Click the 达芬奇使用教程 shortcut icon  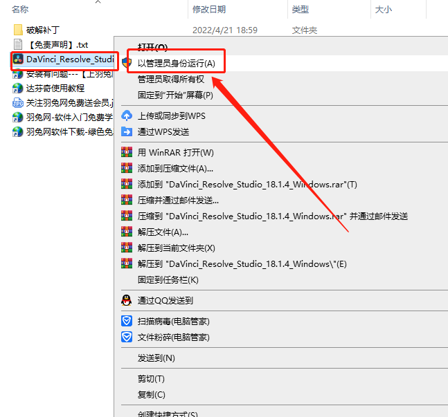(18, 89)
